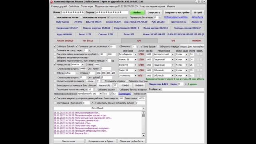Click the Искать URL button
The image size is (256, 144).
click(x=105, y=85)
